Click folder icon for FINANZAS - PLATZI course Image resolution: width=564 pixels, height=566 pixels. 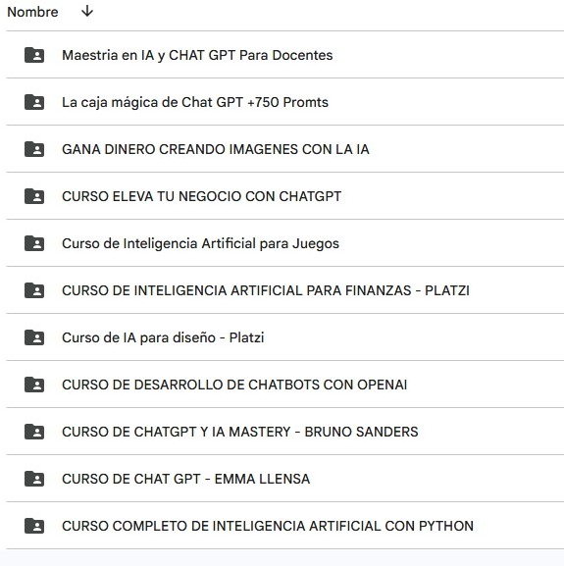point(34,290)
